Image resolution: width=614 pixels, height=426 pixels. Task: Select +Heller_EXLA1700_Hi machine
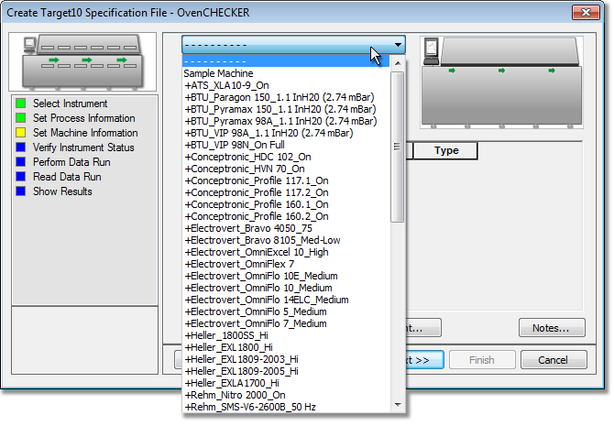point(286,383)
